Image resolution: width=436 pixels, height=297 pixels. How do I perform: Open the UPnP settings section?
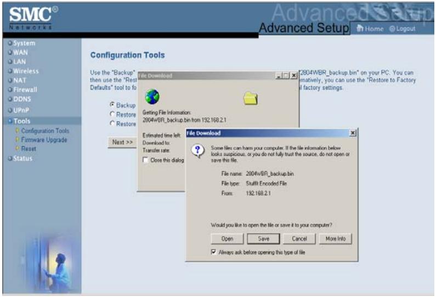pyautogui.click(x=21, y=110)
